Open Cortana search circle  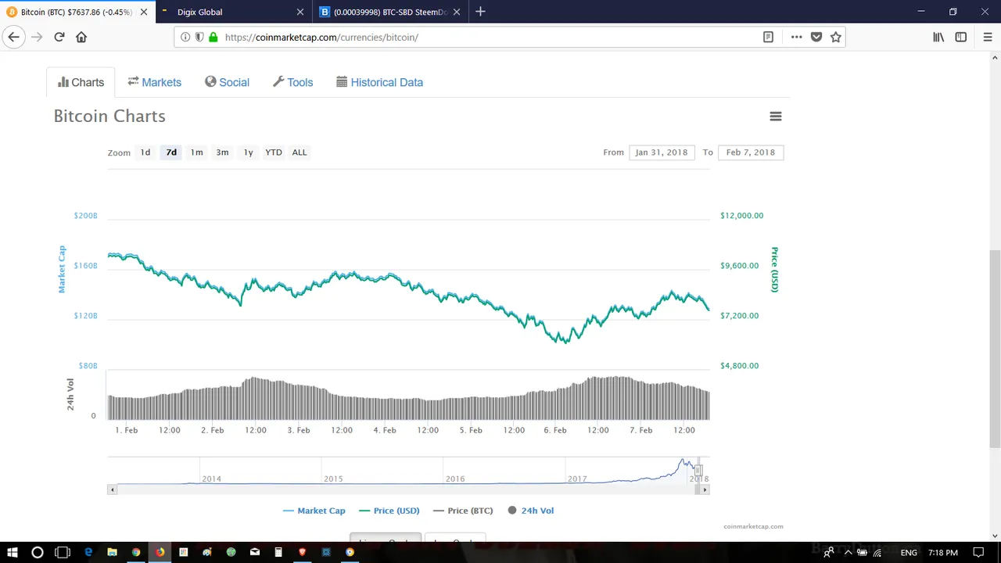(37, 552)
